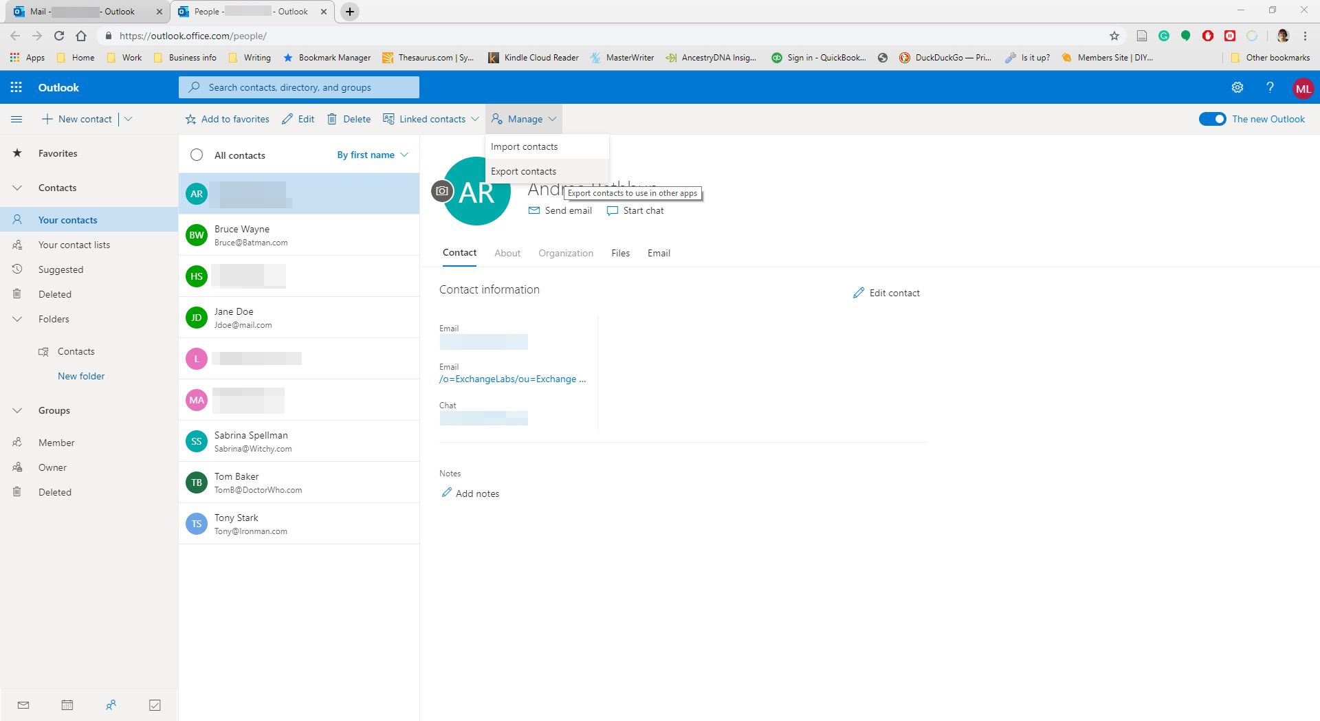Click the Search contacts field

pos(299,87)
